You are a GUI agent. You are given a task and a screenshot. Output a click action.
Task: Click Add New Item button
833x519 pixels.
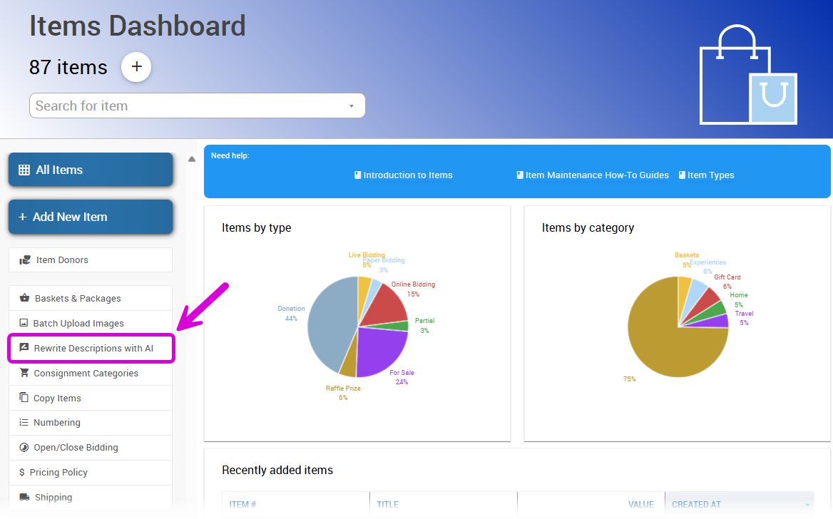click(x=91, y=217)
